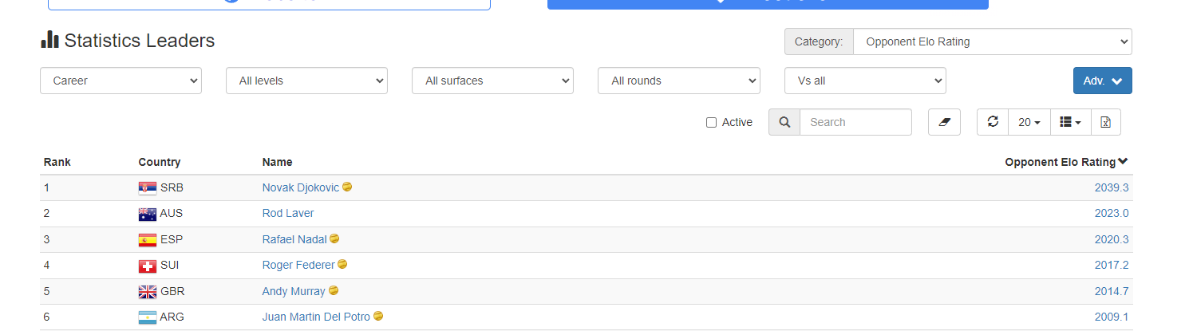Click the Serbia flag icon
The height and width of the screenshot is (331, 1193).
coord(147,187)
